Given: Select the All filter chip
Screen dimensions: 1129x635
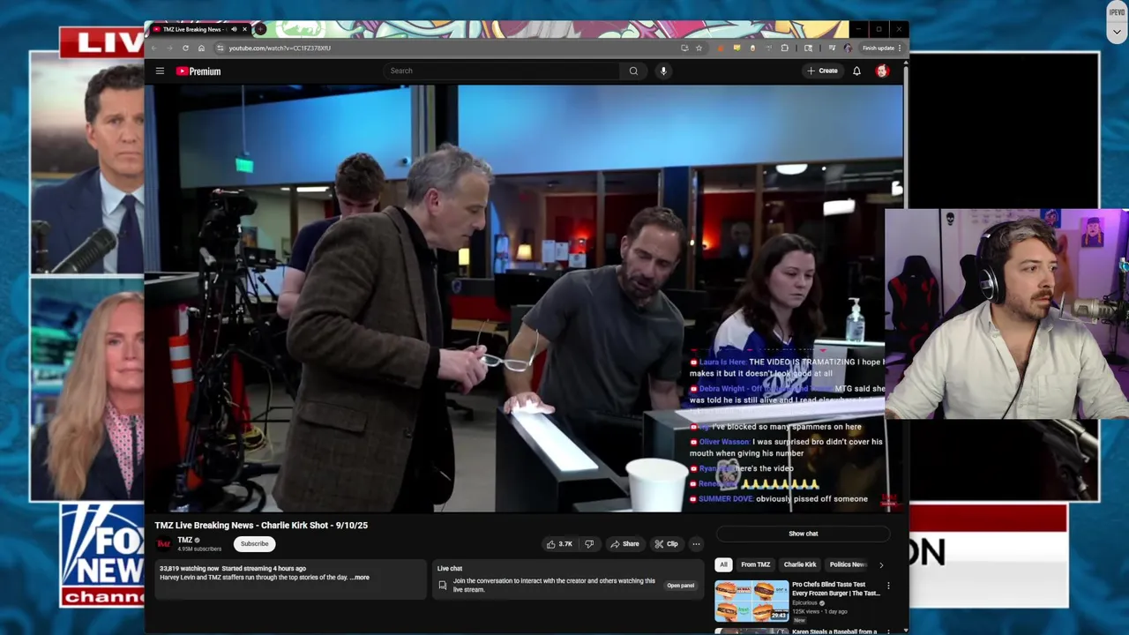Looking at the screenshot, I should tap(723, 564).
